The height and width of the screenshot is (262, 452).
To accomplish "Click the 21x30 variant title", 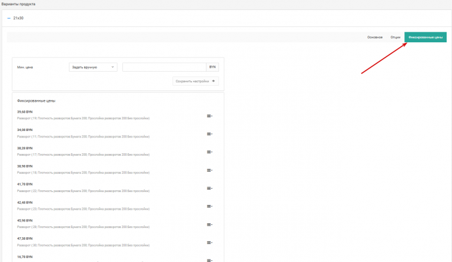I will tap(18, 18).
